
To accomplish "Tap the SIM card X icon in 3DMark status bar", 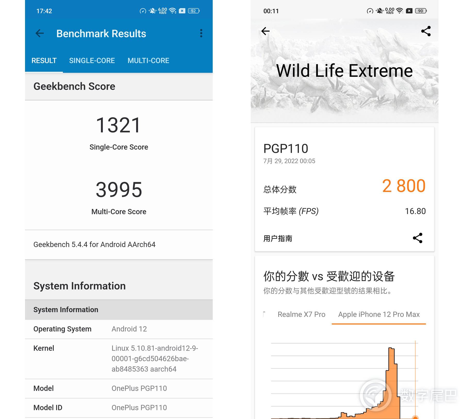I will point(409,11).
